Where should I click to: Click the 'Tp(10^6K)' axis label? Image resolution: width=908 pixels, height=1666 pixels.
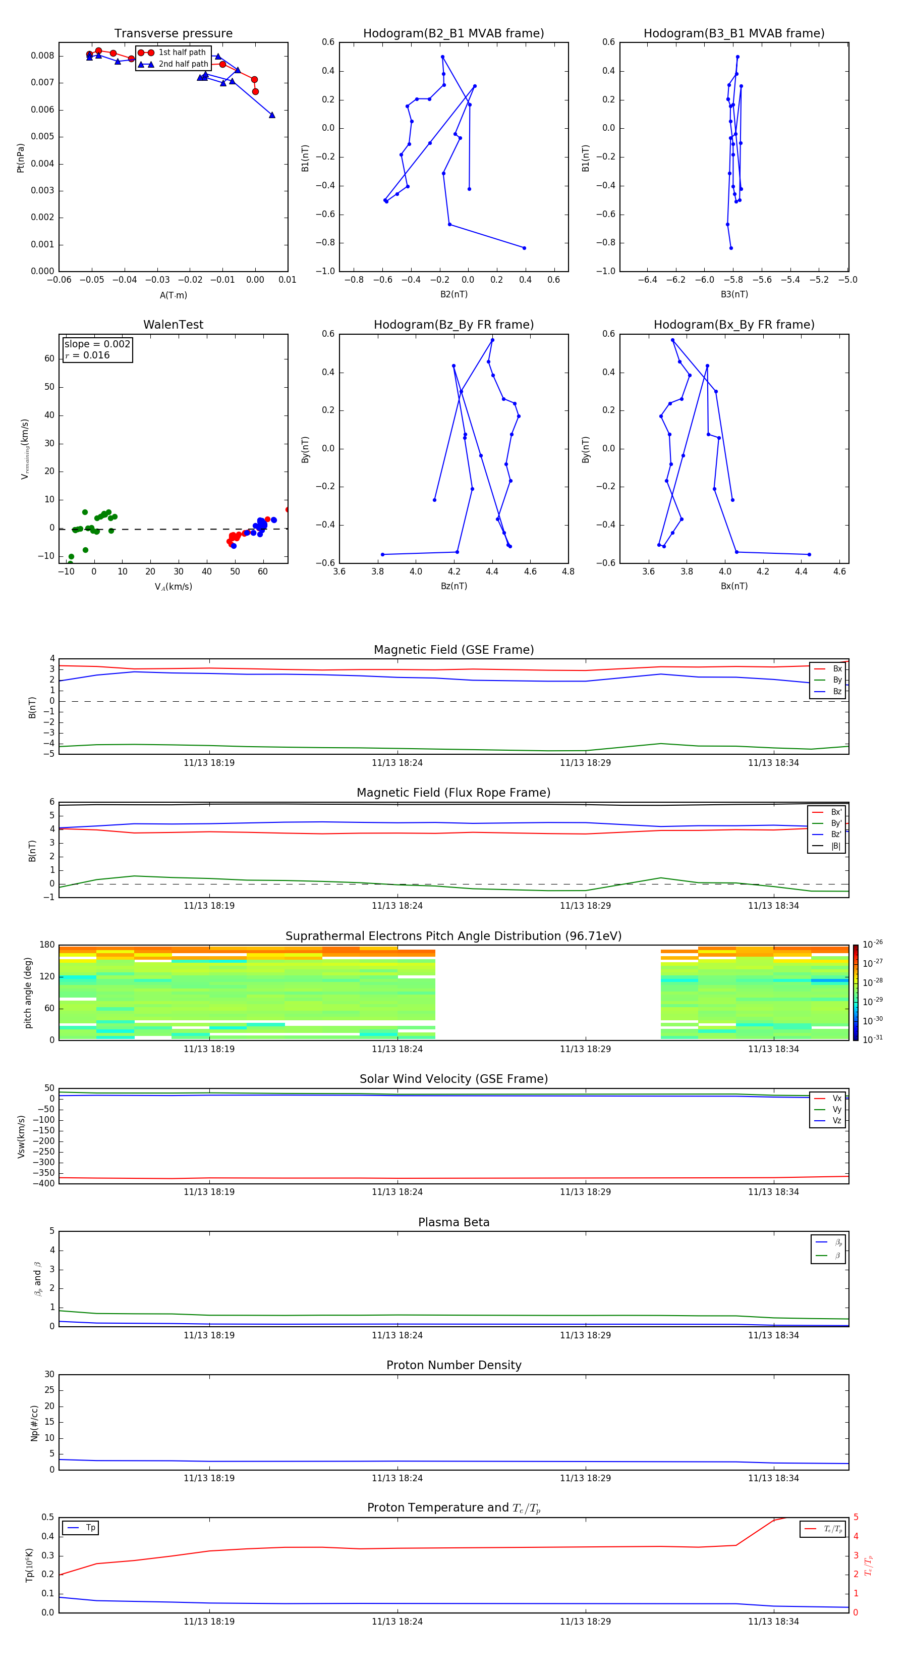[x=29, y=1565]
